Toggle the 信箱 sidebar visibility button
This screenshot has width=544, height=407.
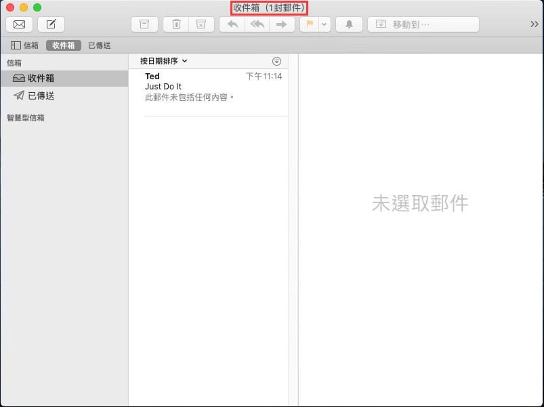(x=25, y=45)
